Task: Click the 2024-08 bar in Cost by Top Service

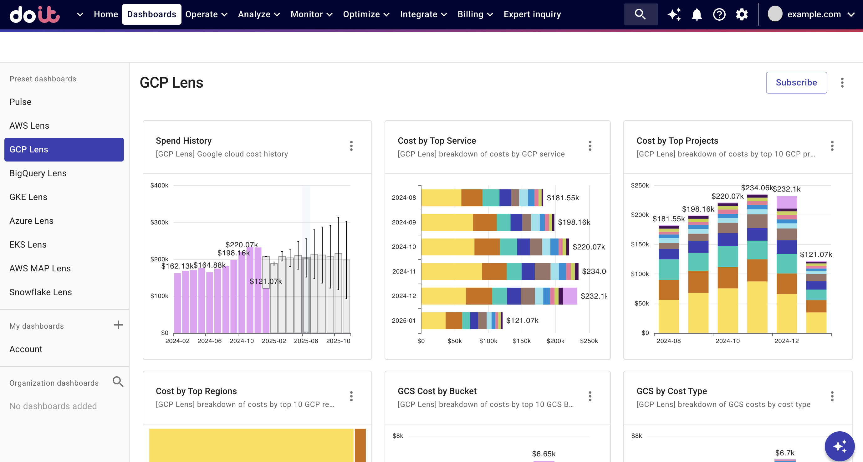Action: coord(482,198)
